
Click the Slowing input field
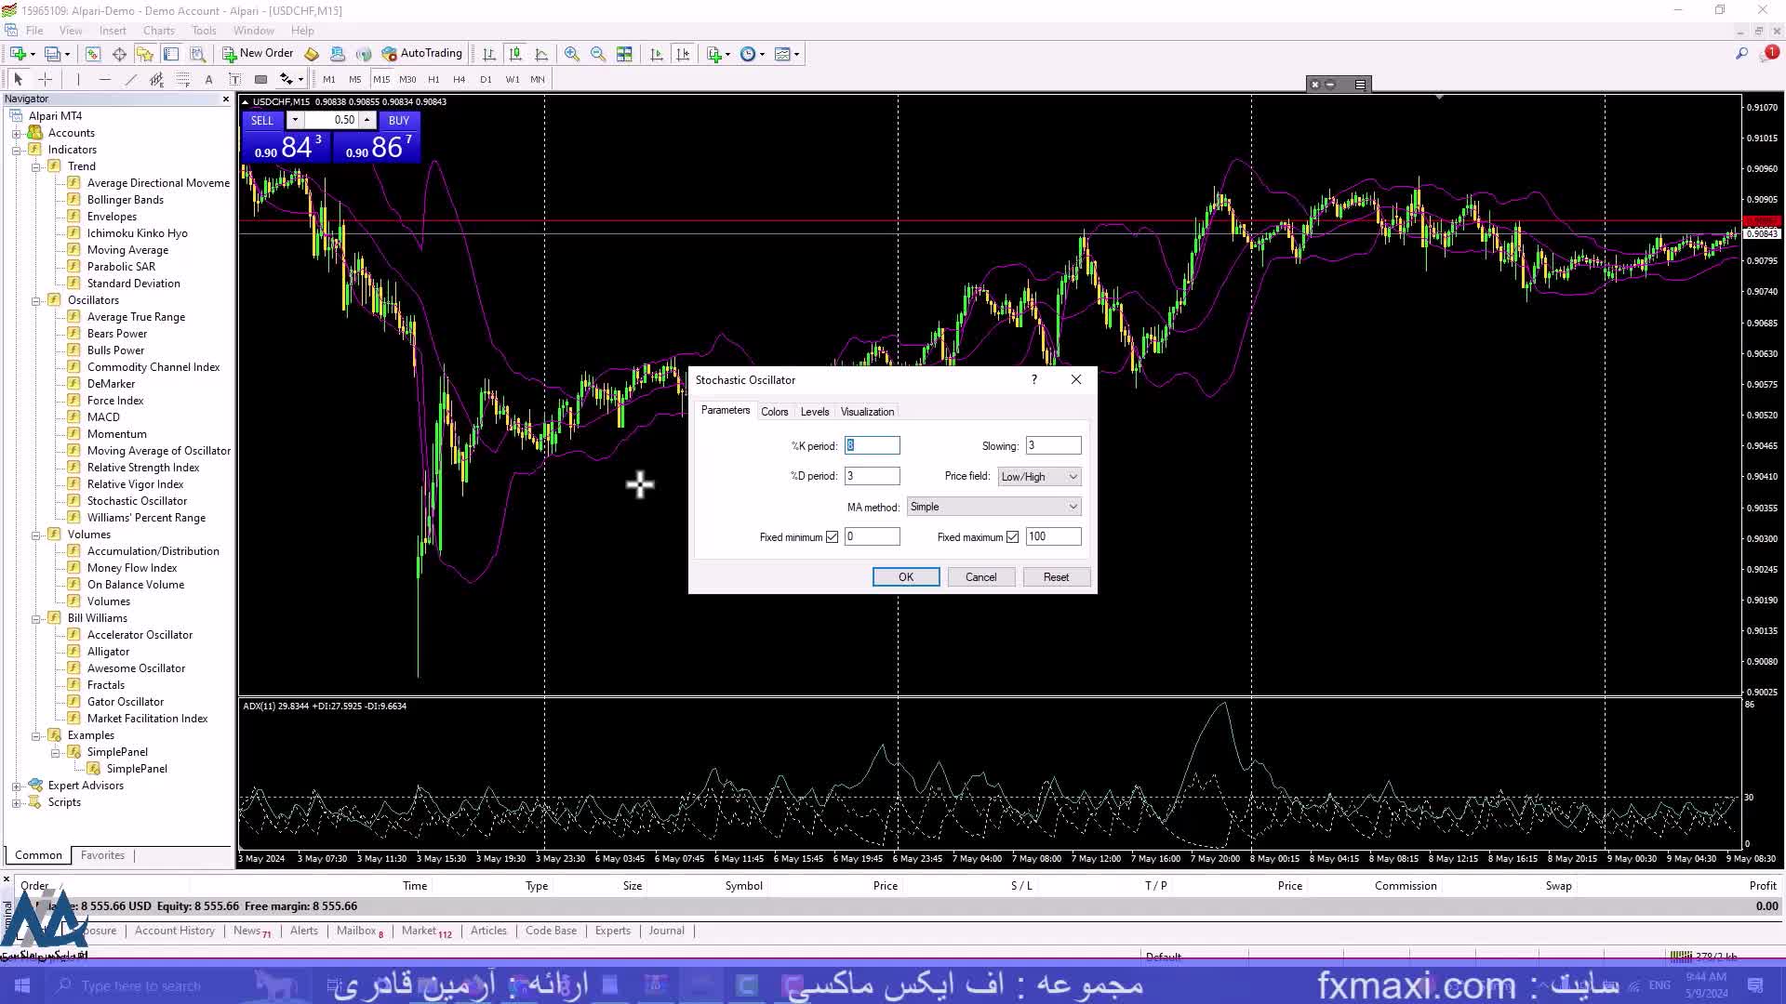click(x=1053, y=446)
